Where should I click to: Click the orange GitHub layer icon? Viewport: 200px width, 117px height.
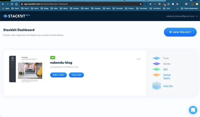[x=157, y=75]
